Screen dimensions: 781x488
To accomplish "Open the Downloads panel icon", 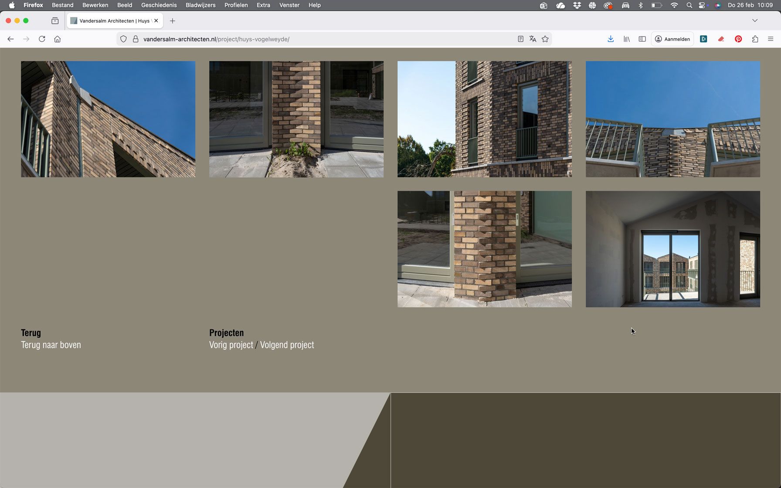I will 611,39.
